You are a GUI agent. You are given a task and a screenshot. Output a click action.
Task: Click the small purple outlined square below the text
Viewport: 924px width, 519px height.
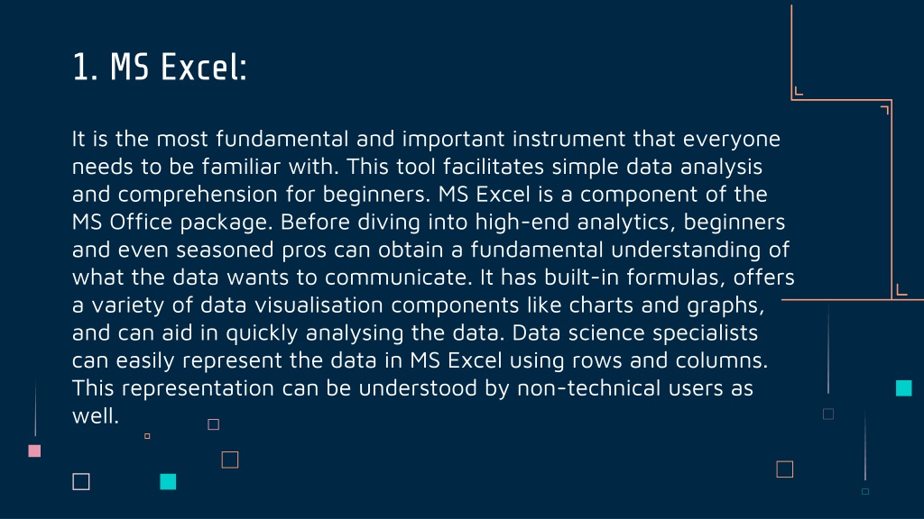coord(213,424)
